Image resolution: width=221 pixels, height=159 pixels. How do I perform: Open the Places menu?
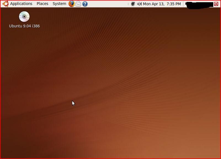[42, 4]
